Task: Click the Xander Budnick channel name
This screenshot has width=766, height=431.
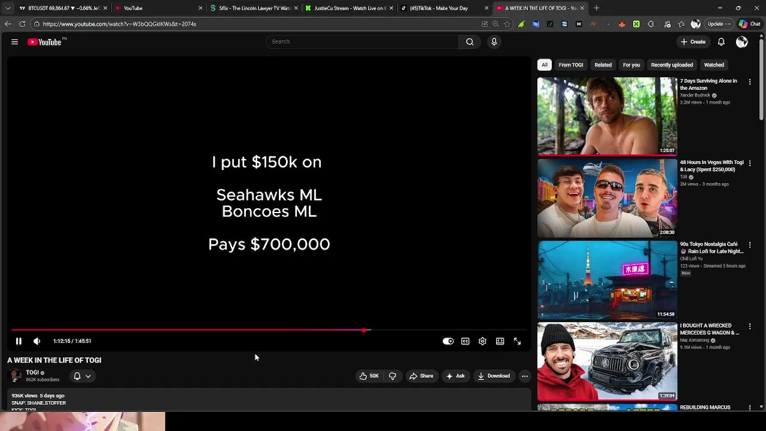Action: pos(695,95)
